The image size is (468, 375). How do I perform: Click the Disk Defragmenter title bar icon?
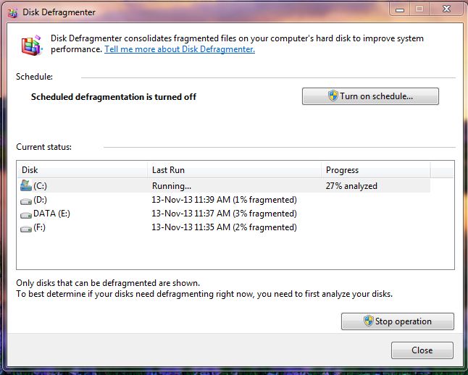click(12, 12)
